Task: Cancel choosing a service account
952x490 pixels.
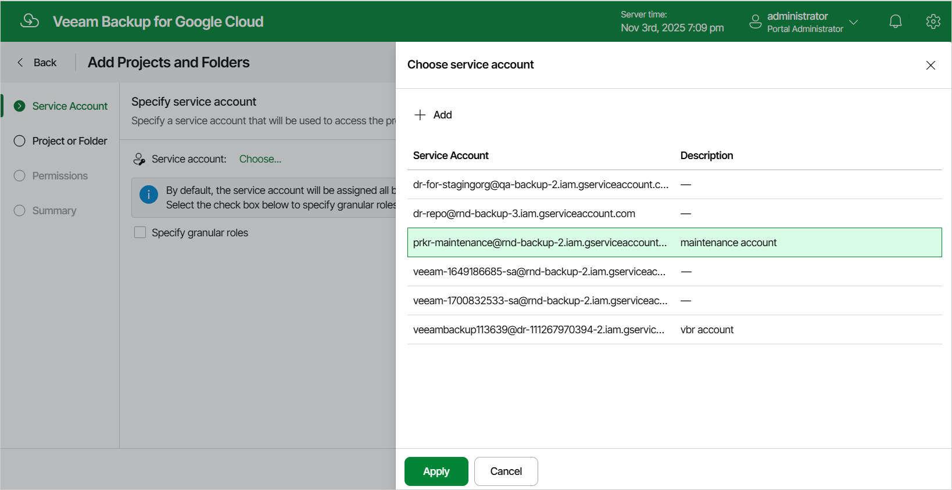Action: (x=506, y=471)
